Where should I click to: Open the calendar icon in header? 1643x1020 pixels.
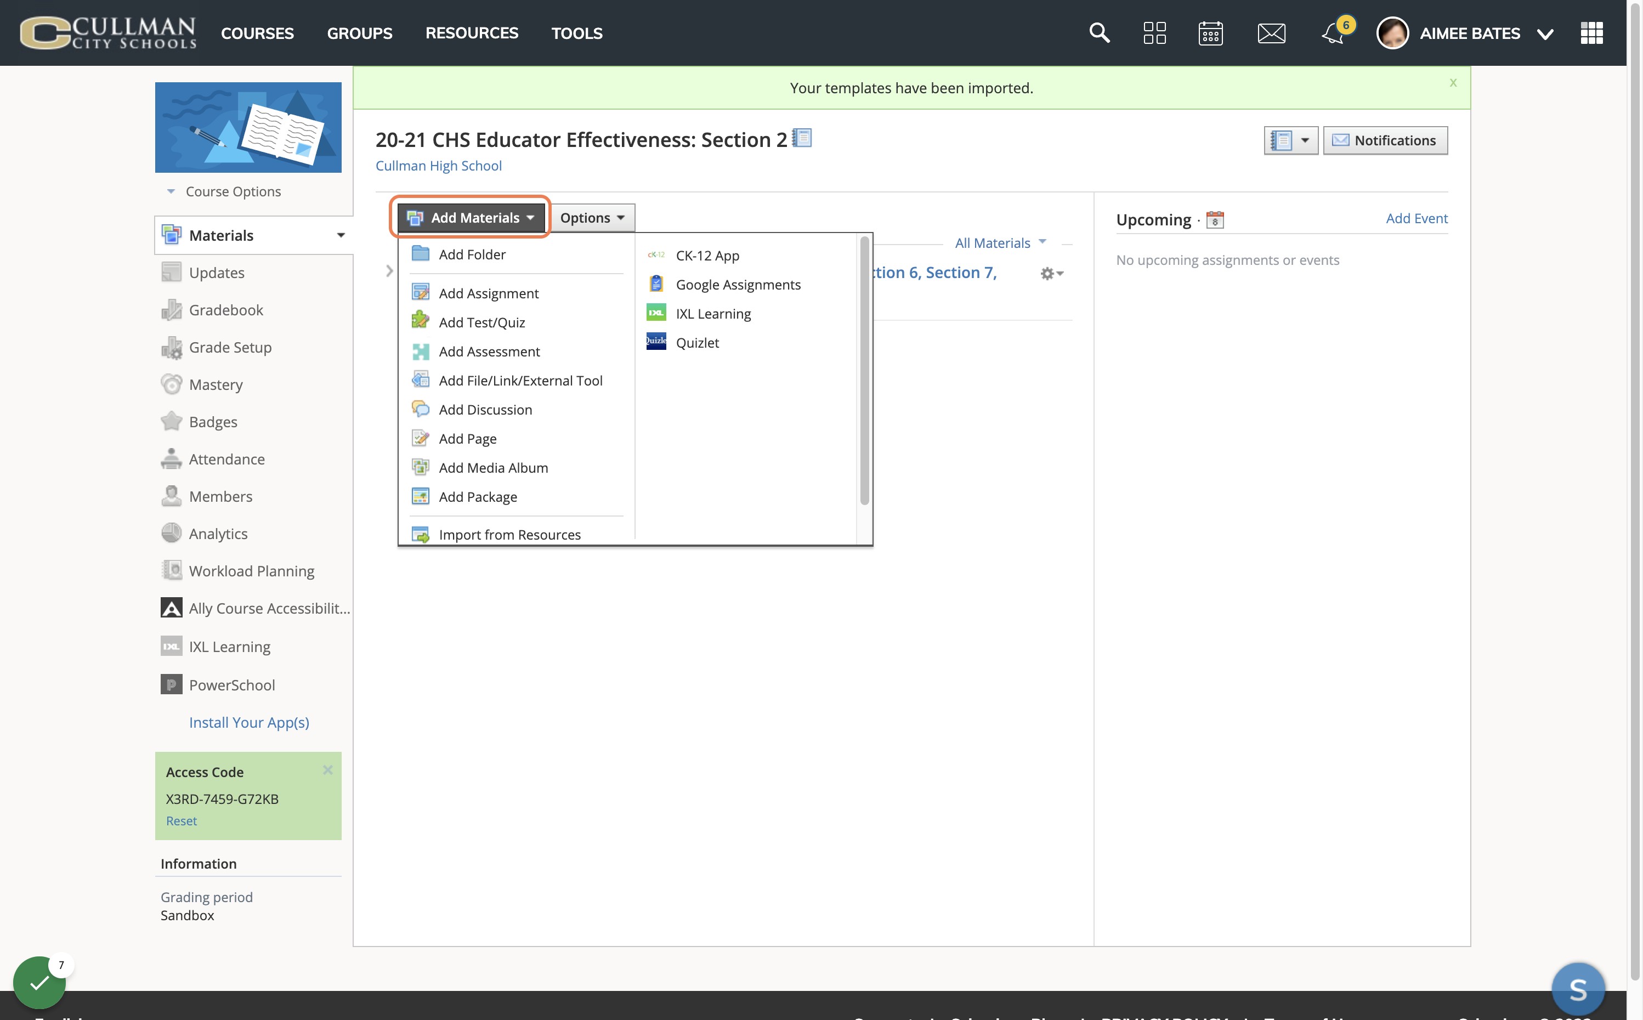tap(1211, 32)
